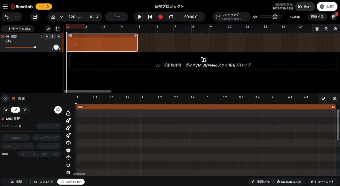Open the Mastering Select Preset menu
Screen dimensions: 340x186
click(231, 17)
